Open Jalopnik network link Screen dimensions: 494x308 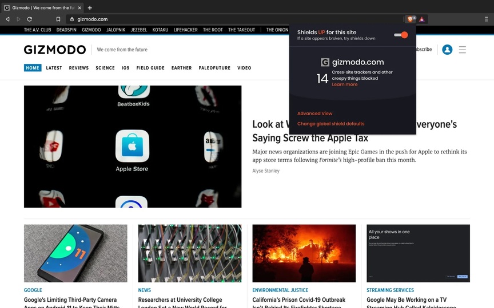pos(115,30)
